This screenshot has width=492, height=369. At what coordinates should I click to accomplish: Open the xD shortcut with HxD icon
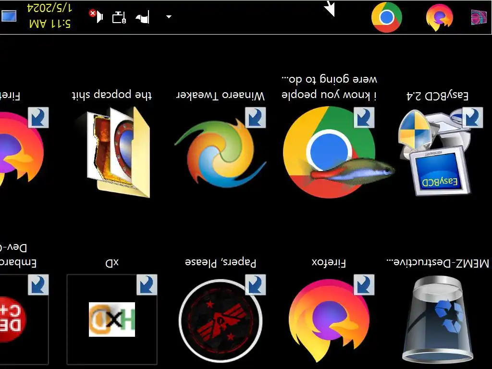click(x=112, y=320)
